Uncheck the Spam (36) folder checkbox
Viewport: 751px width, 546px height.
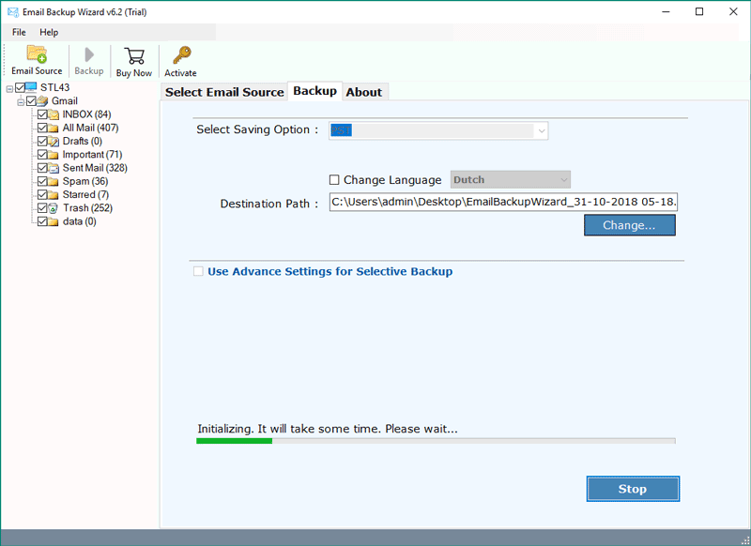pos(42,181)
